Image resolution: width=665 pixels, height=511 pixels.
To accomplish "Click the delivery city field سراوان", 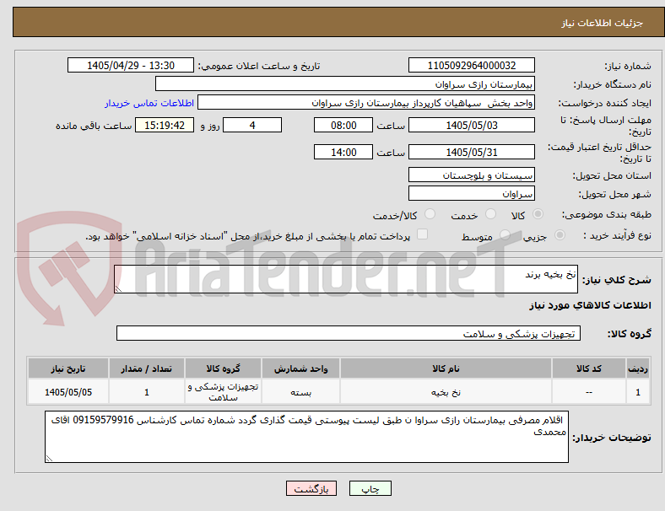I will (x=471, y=194).
